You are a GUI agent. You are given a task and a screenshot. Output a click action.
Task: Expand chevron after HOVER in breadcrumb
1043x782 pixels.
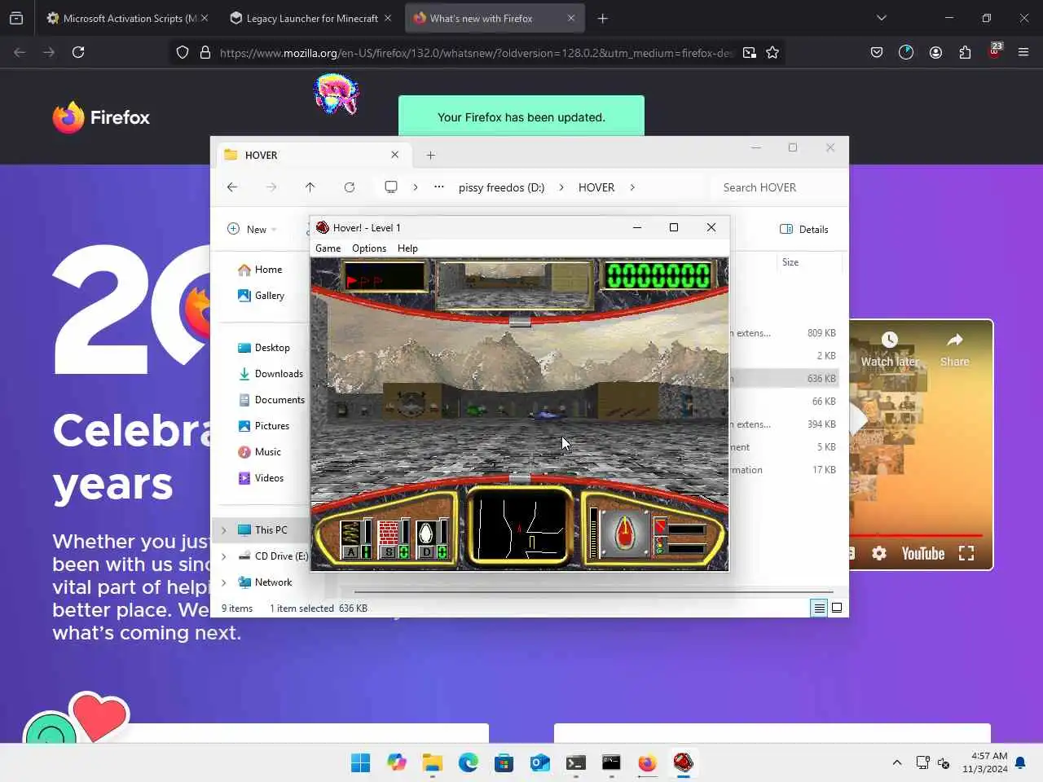click(x=632, y=187)
